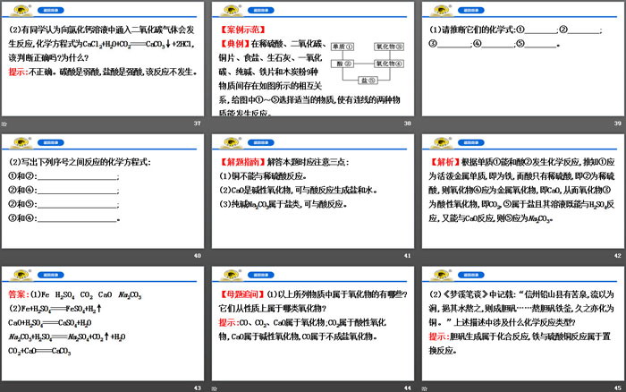
Task: Open the 母题追问 slide thumbnail
Action: [312, 326]
